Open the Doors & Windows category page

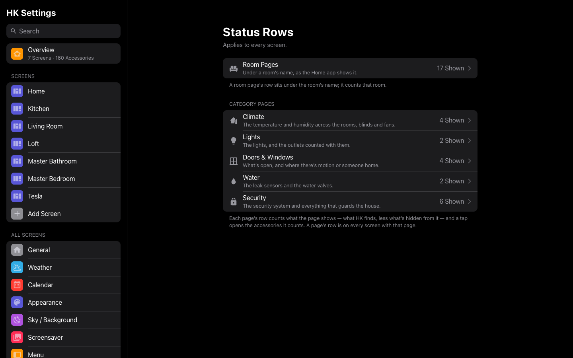point(350,161)
